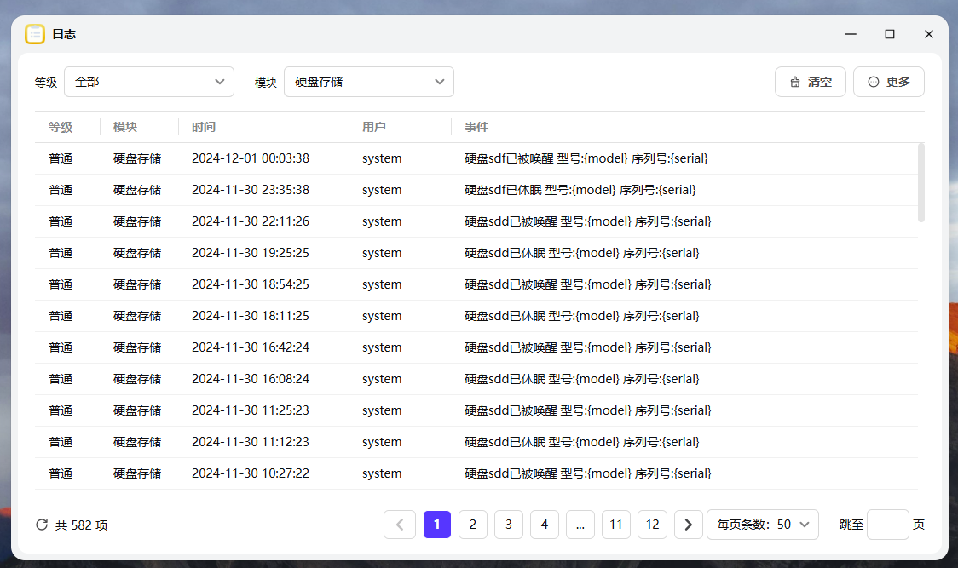Select timestamp 2024-11-30 23:35:38

tap(251, 190)
